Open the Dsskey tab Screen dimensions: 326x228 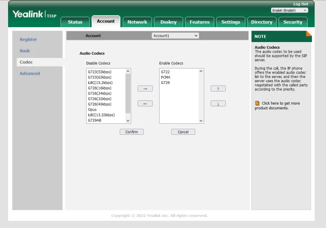(x=169, y=22)
